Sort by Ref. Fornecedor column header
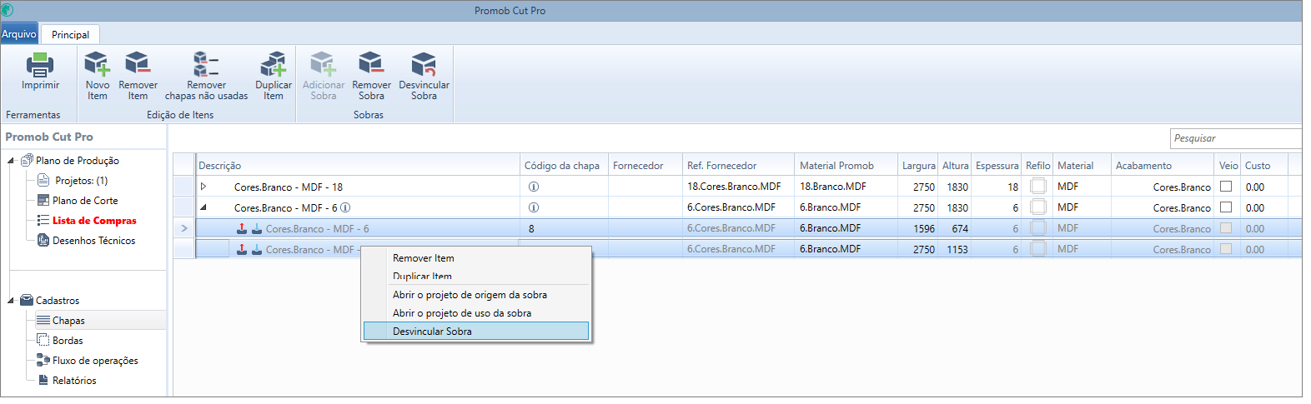Viewport: 1311px width, 404px height. tap(738, 165)
